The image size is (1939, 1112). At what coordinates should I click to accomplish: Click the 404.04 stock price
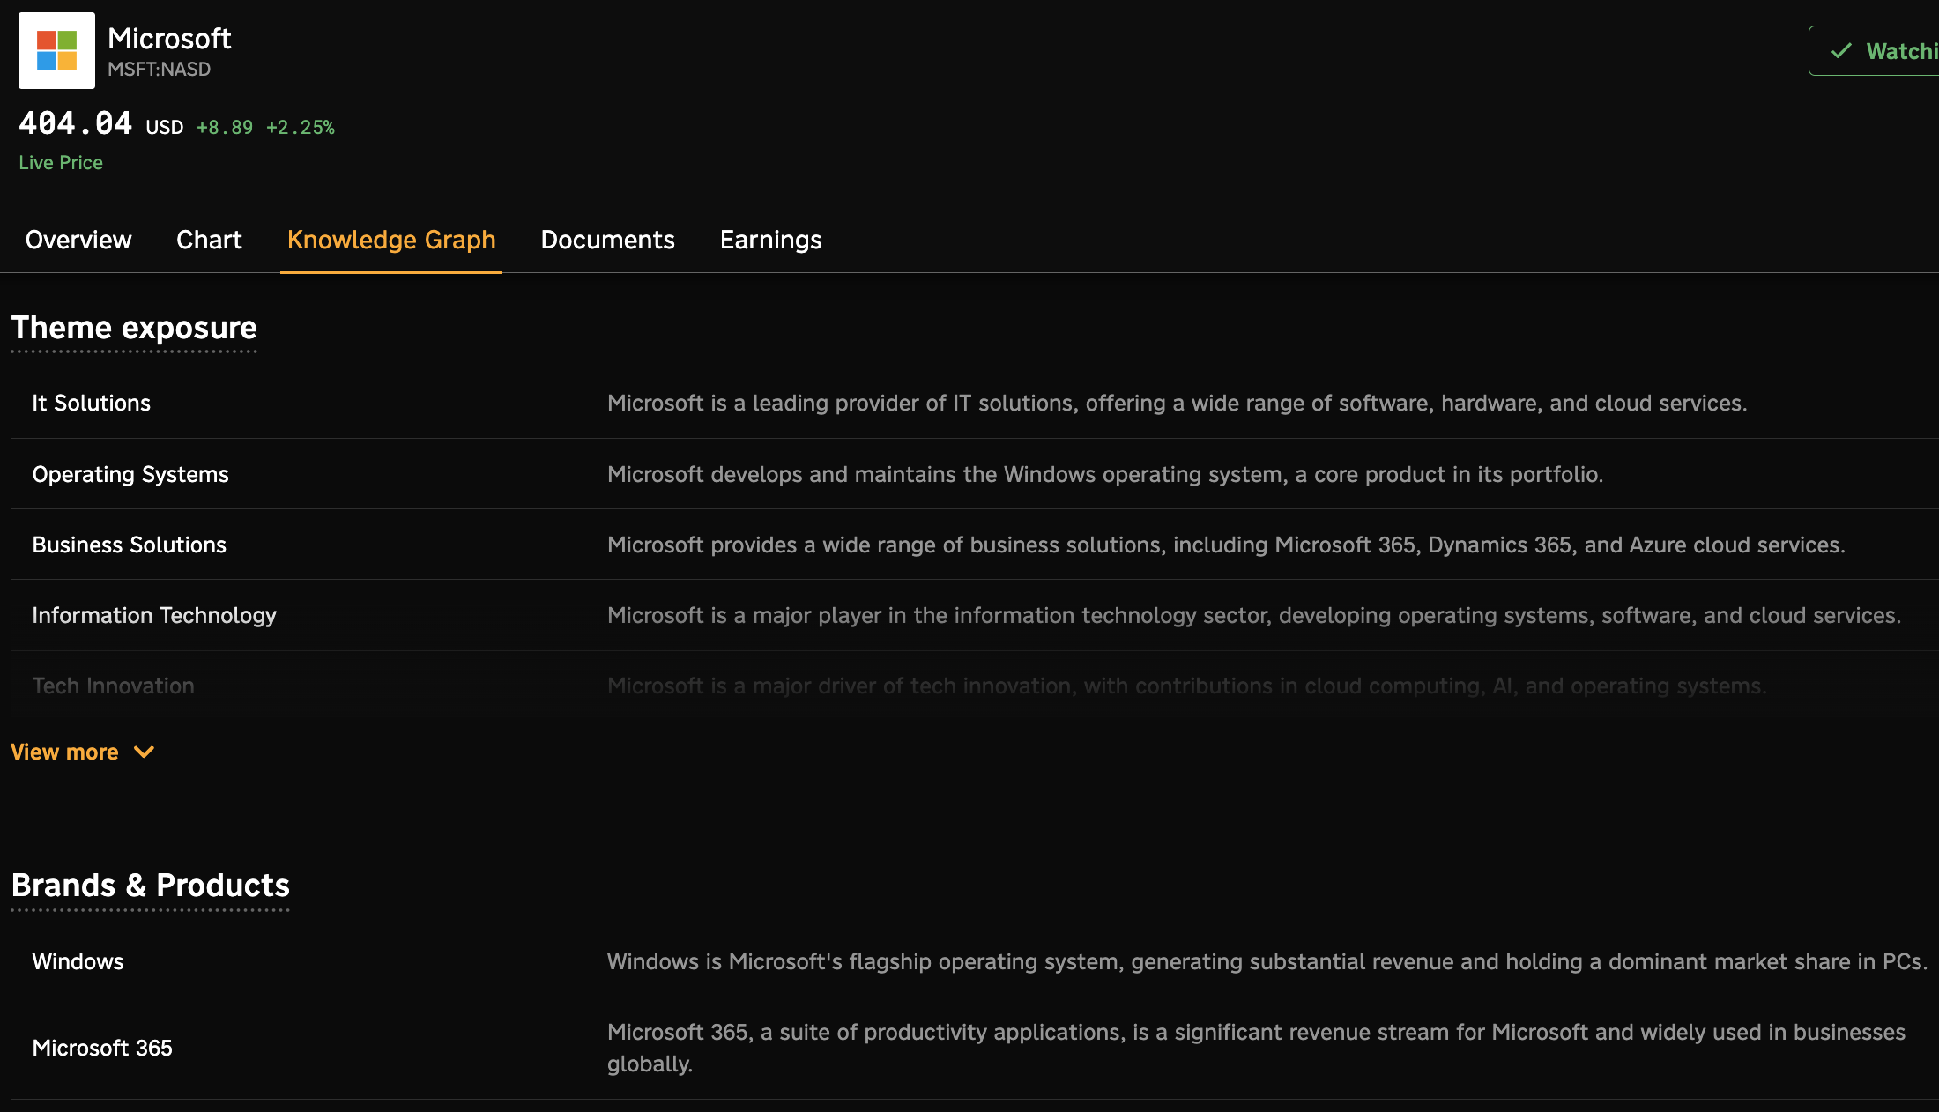(76, 123)
